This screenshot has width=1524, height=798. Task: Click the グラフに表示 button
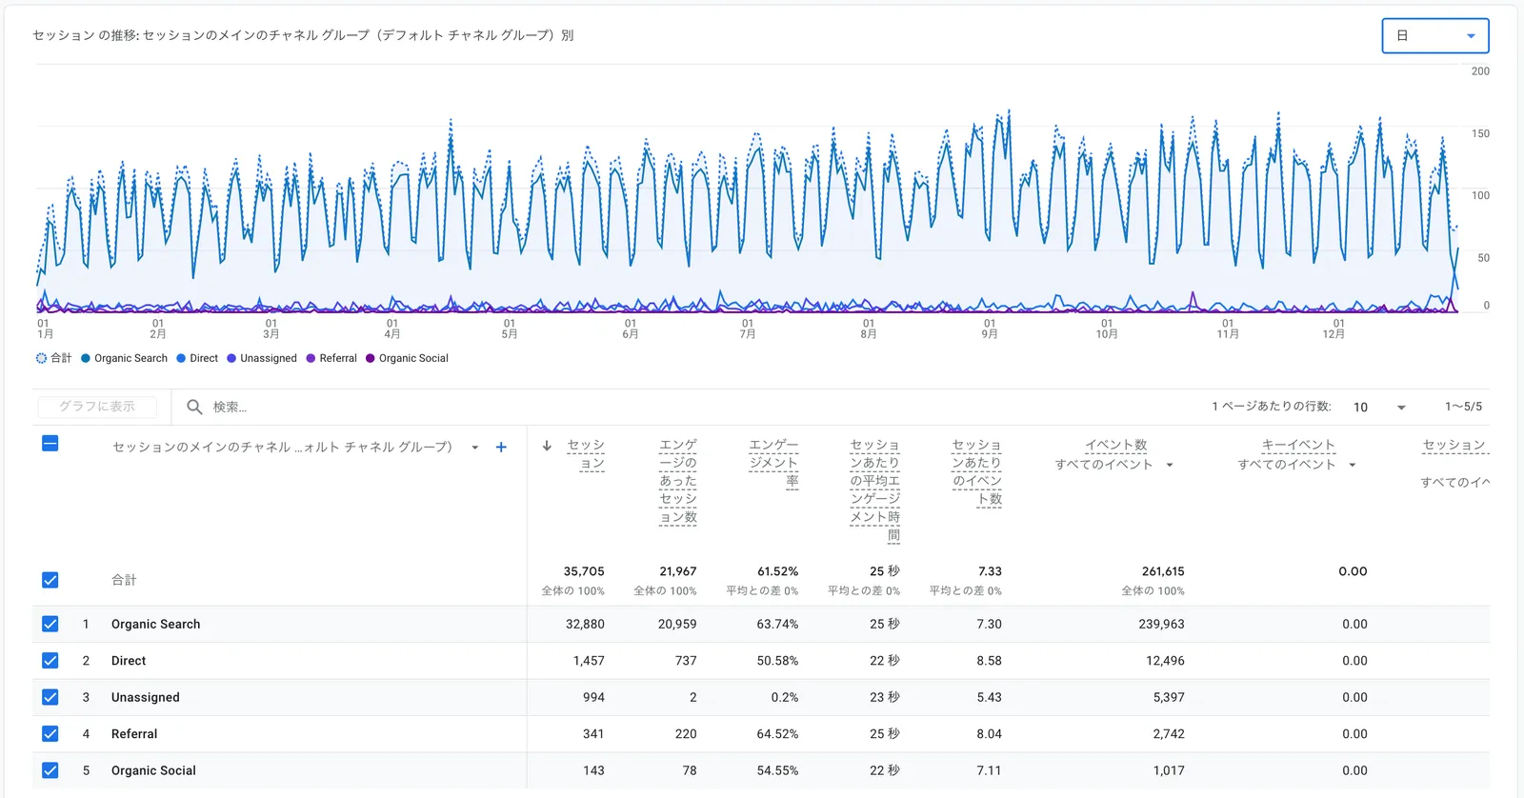[97, 407]
